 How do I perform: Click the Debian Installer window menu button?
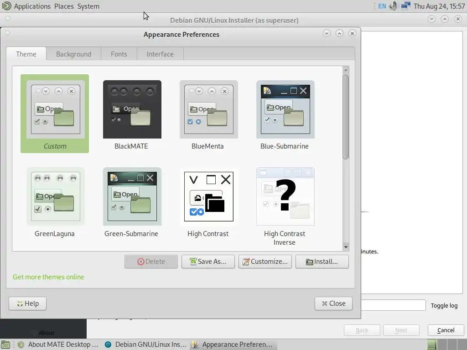click(x=7, y=18)
